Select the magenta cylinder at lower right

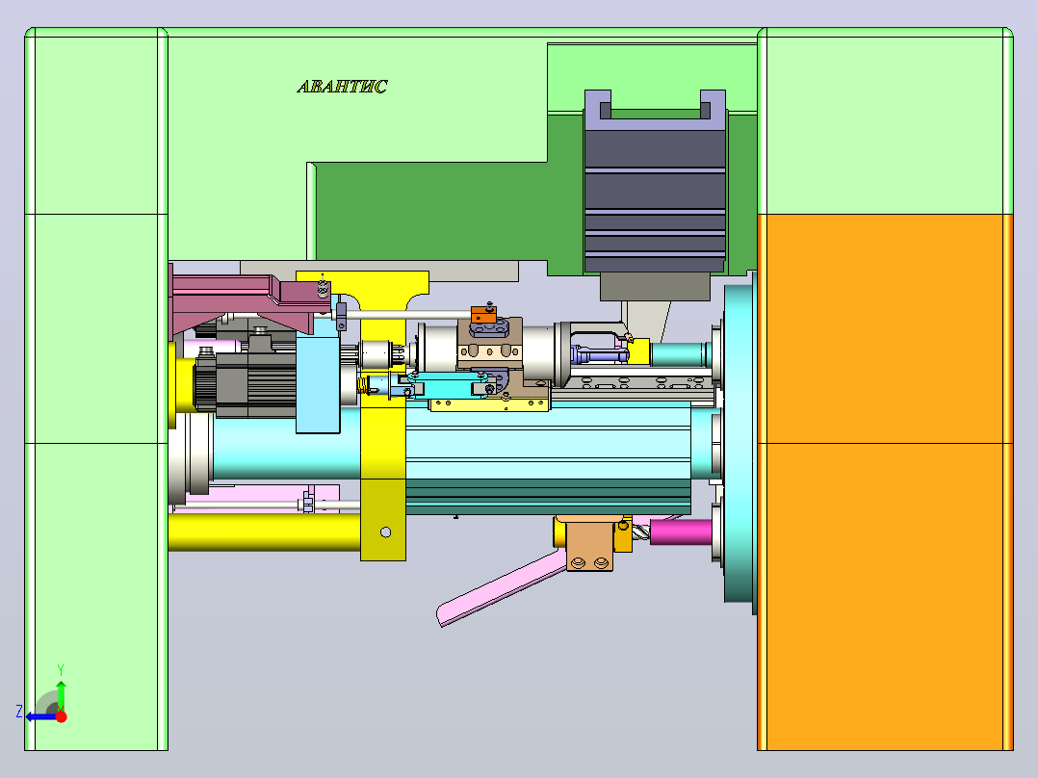click(681, 532)
